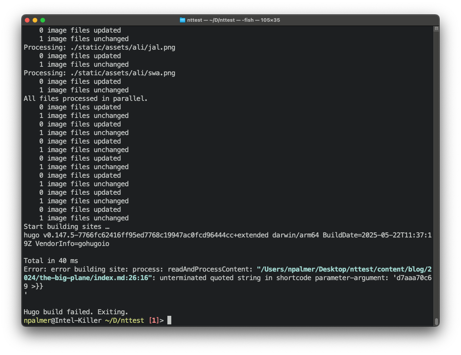The height and width of the screenshot is (355, 461).
Task: Click the 'Processing: ./static/assets/ali/jal.png' line
Action: click(99, 47)
